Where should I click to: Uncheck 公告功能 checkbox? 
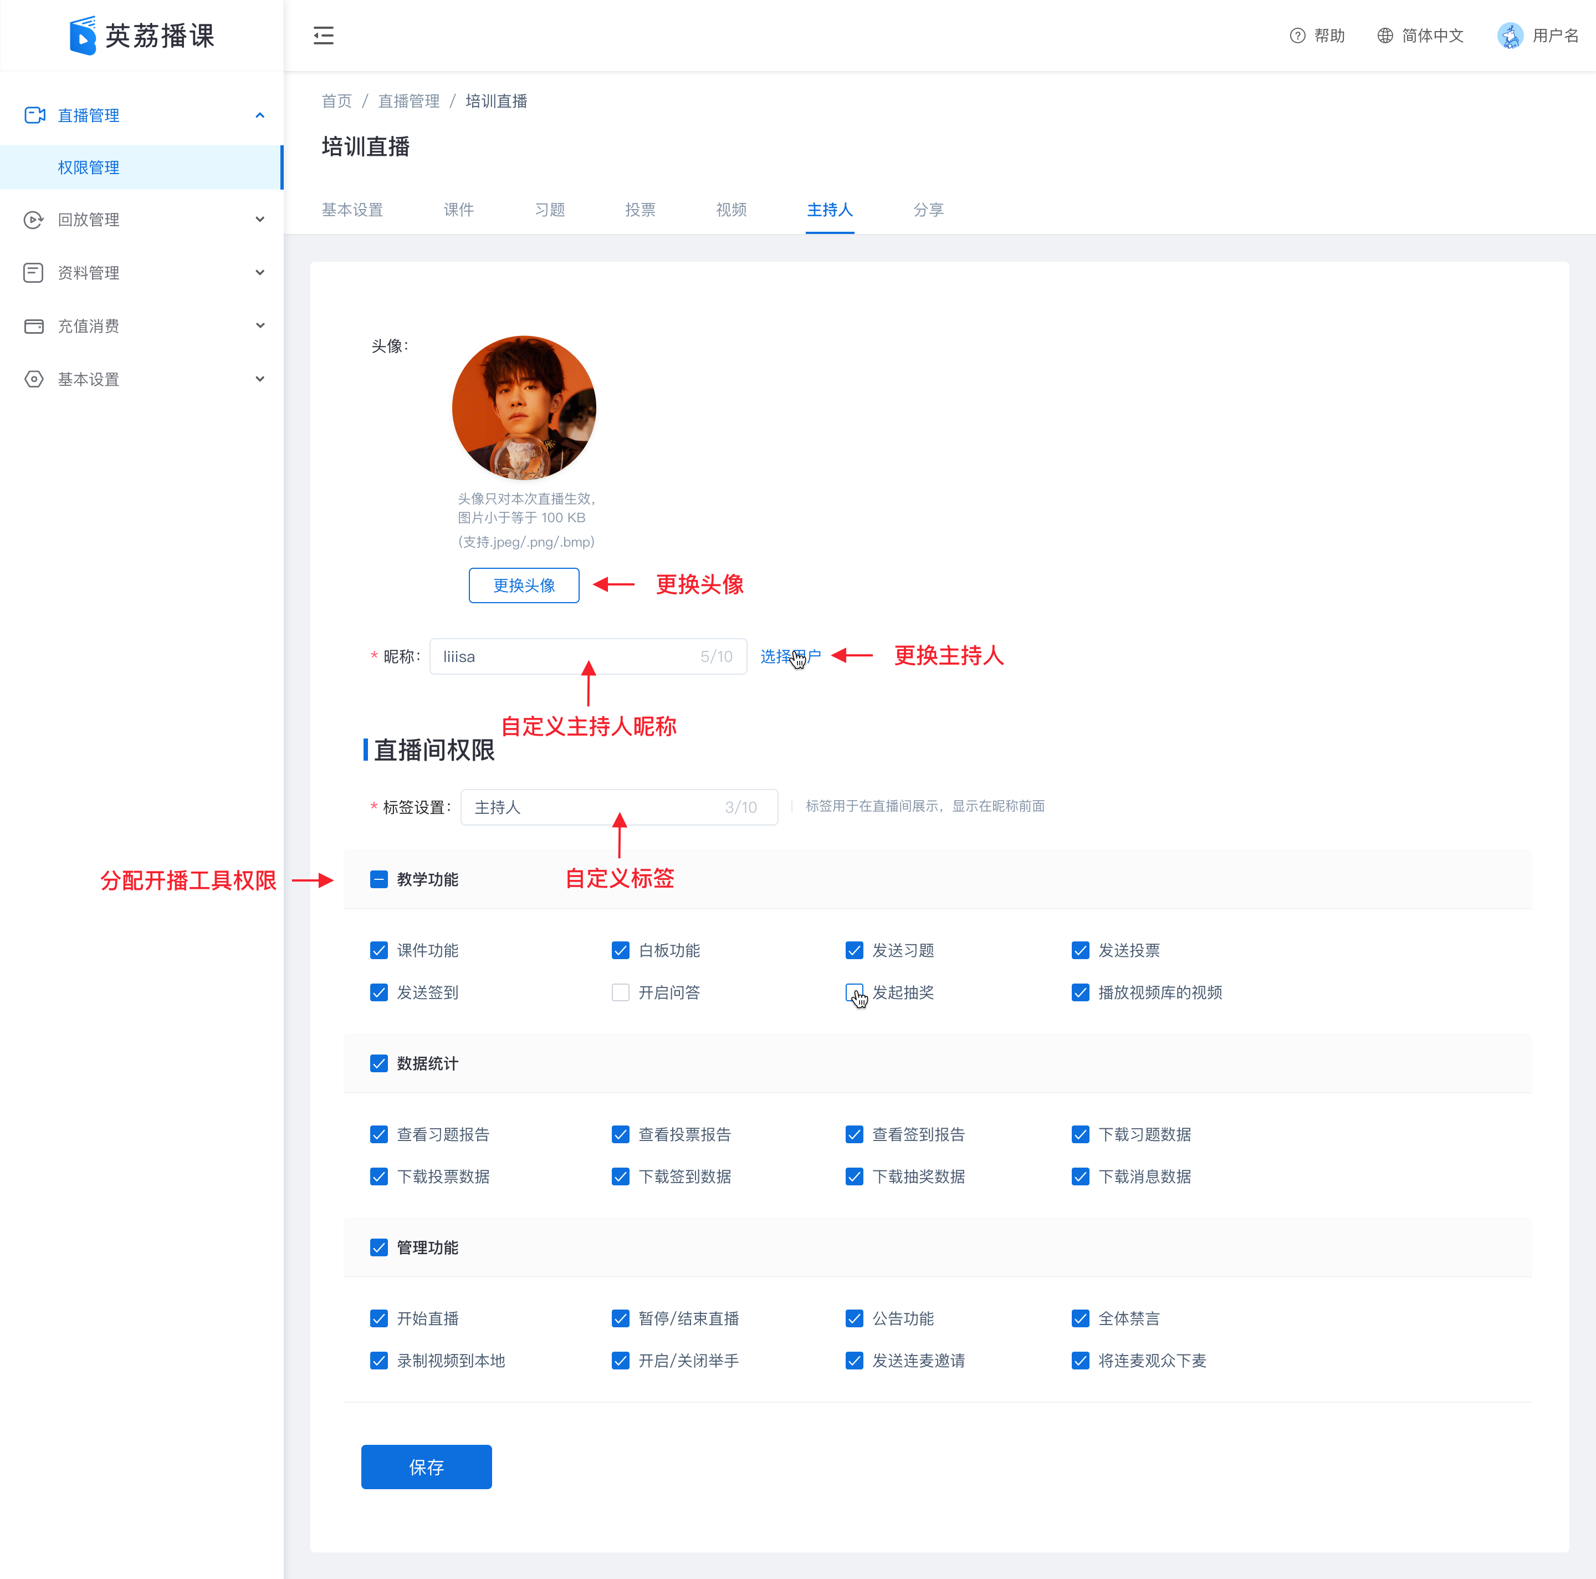pos(855,1319)
